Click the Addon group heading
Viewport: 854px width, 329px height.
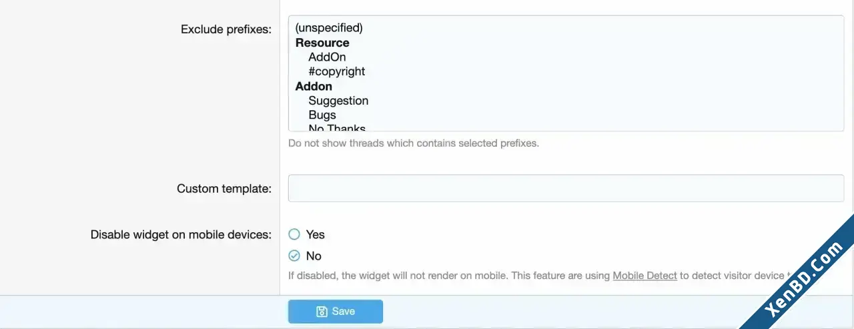314,86
